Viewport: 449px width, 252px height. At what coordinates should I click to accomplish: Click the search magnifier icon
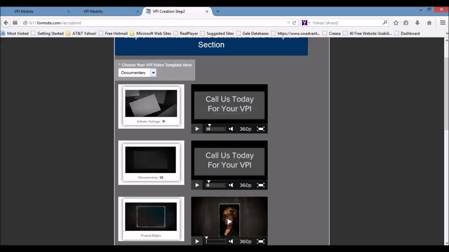tap(385, 23)
